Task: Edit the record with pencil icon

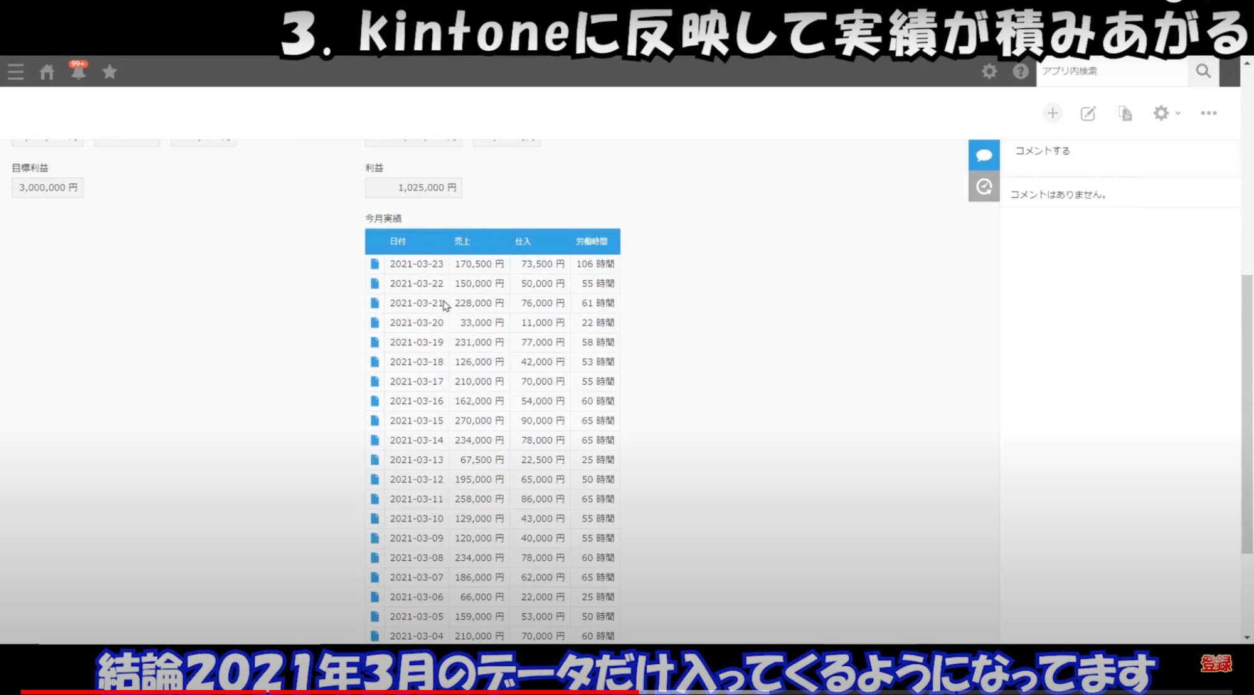Action: tap(1088, 114)
